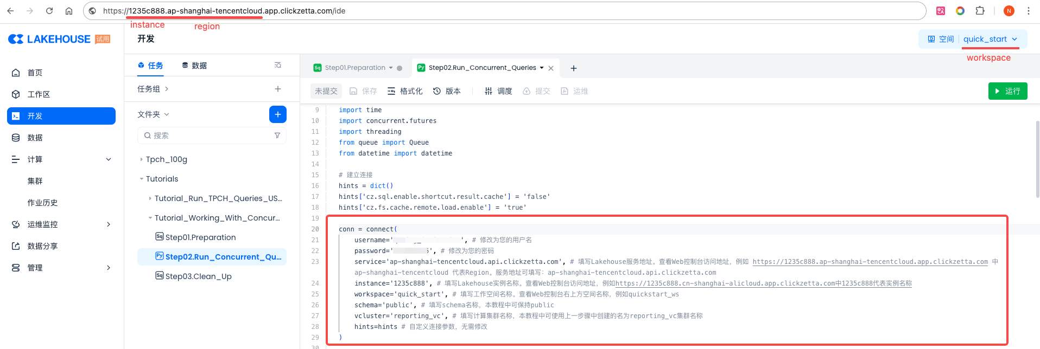Open the browser profile avatar N

(1009, 11)
